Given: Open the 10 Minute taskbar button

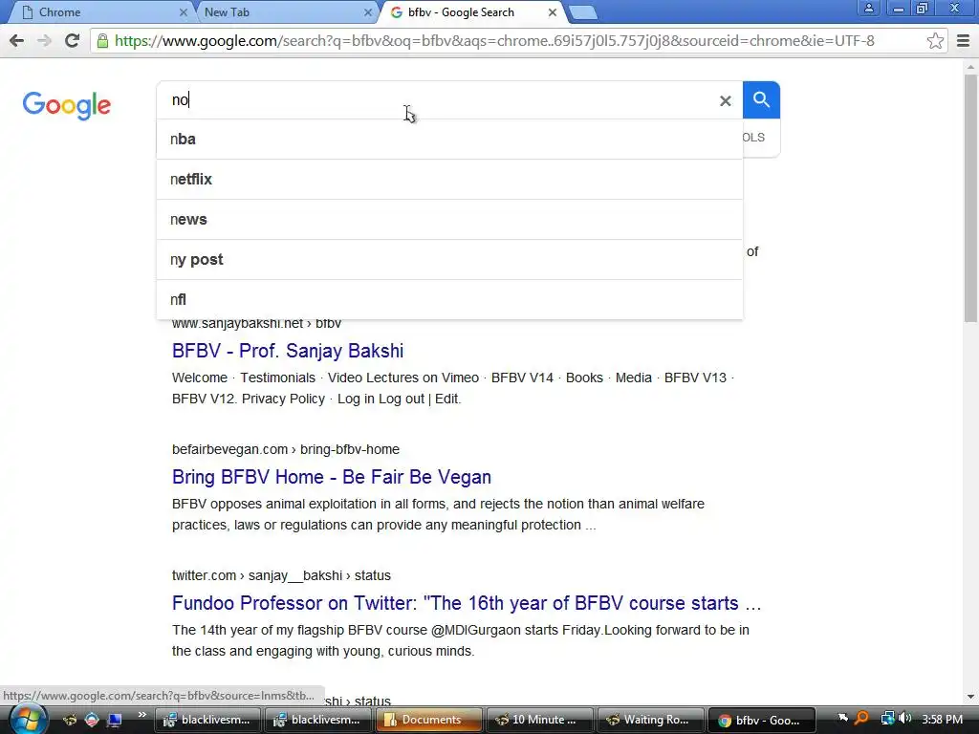Looking at the screenshot, I should pos(538,720).
